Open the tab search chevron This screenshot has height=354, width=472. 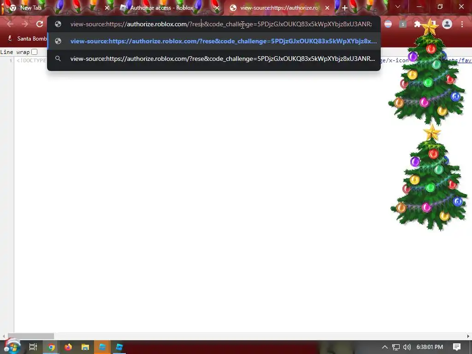point(398,6)
